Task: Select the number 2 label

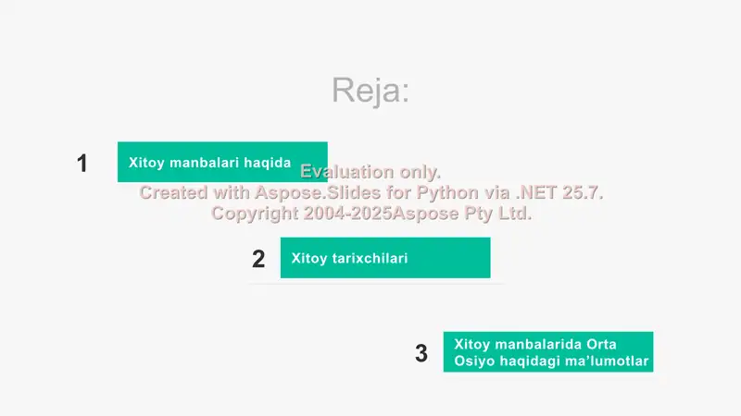Action: pos(258,259)
